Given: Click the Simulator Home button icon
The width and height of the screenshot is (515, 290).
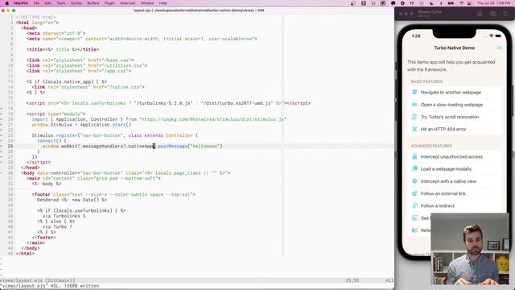Looking at the screenshot, I should point(480,14).
